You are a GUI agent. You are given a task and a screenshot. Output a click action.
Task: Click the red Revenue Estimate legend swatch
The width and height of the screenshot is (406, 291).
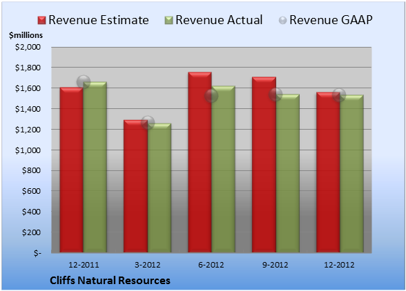[41, 21]
